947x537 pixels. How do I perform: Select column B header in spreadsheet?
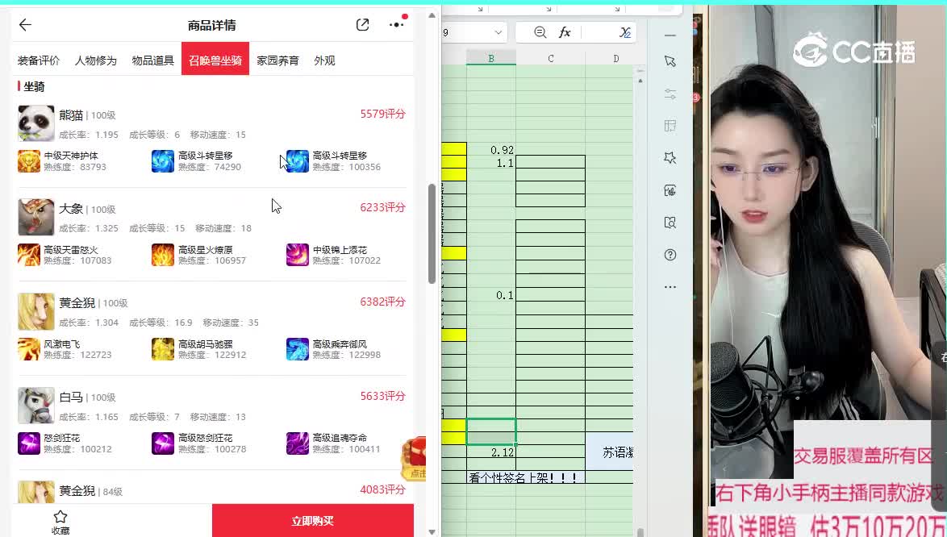click(x=491, y=59)
